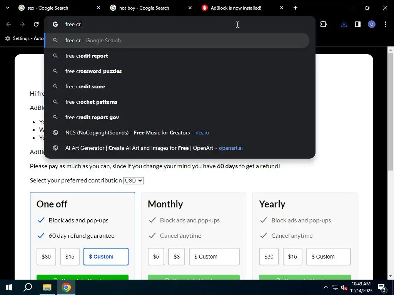The width and height of the screenshot is (394, 295).
Task: Pick the 'free credit report' suggestion
Action: pos(177,56)
